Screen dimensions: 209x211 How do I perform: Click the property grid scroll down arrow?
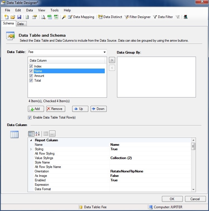[x=193, y=189]
